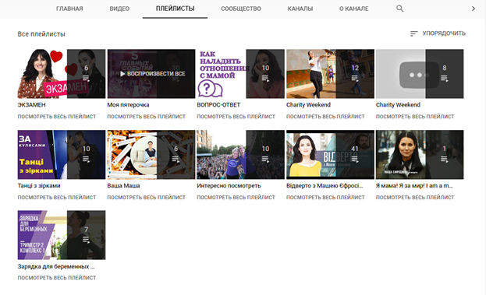Click the playlist icon on ЭКЗАМЕН thumbnail
The height and width of the screenshot is (295, 486).
[86, 79]
